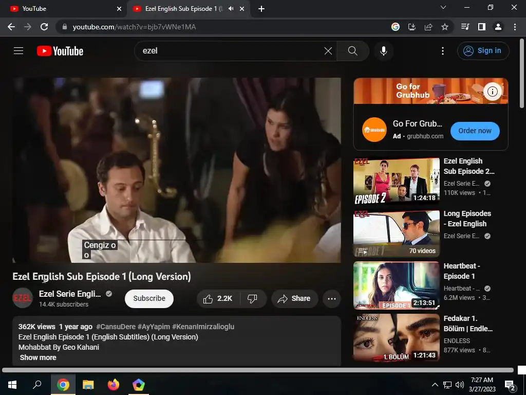Click the magnifier search button
This screenshot has width=526, height=395.
pos(352,51)
